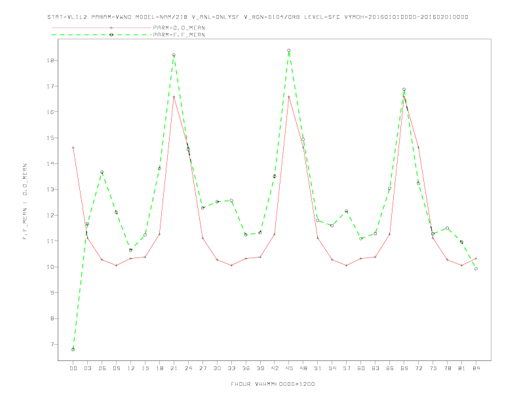Click the PARM=O.O_MEAN legend label
The width and height of the screenshot is (519, 401).
179,28
